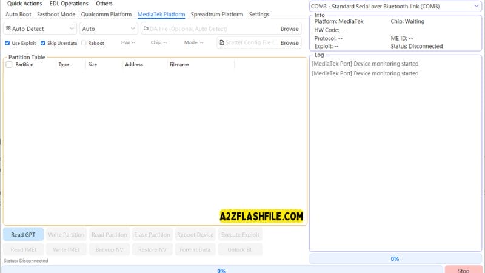Switch to the Auto Root tab
The width and height of the screenshot is (485, 273).
click(x=18, y=14)
